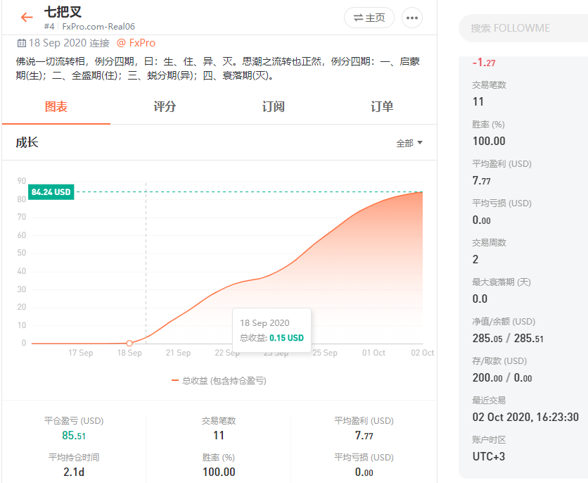
Task: Click the 账户时区 value UTC+3
Action: [489, 456]
